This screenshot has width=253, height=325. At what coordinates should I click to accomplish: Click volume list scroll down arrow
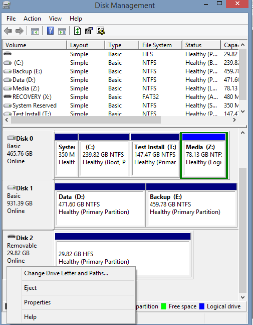point(243,112)
